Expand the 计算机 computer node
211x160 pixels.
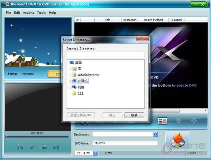[x=70, y=81]
